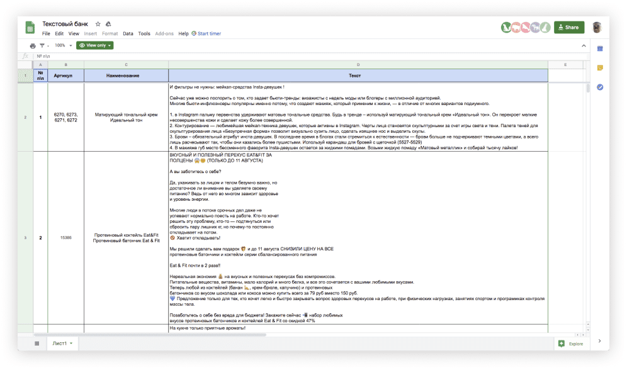This screenshot has width=627, height=370.
Task: Open the Keep notes side panel icon
Action: [x=600, y=68]
